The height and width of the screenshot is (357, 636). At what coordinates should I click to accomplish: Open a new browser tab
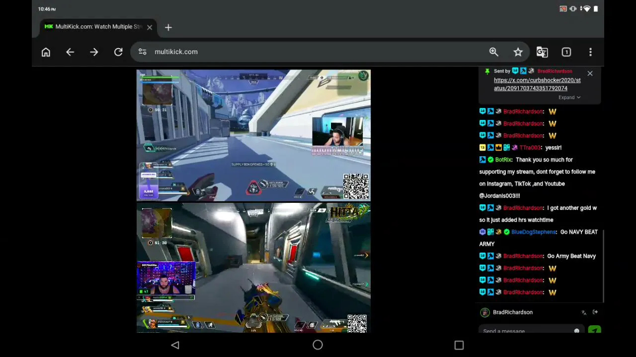(168, 28)
